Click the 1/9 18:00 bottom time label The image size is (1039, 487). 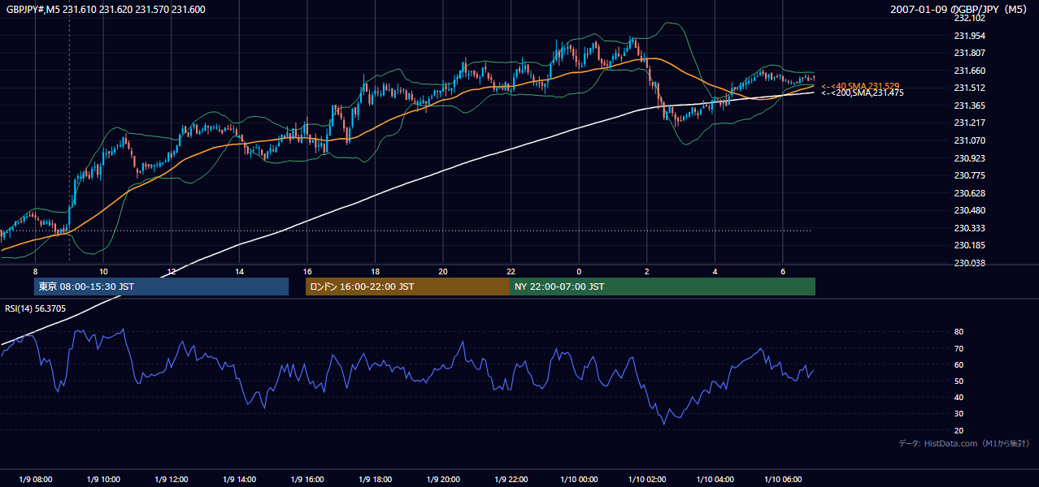[x=375, y=479]
